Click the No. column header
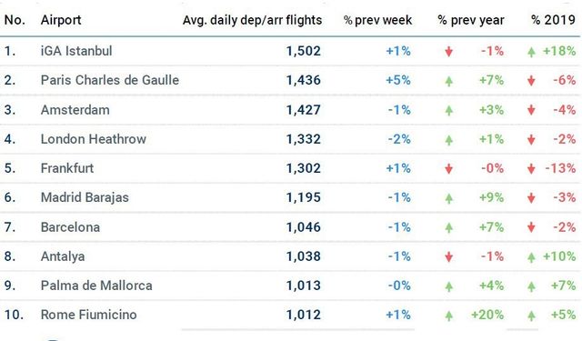This screenshot has height=341, width=582. point(15,20)
